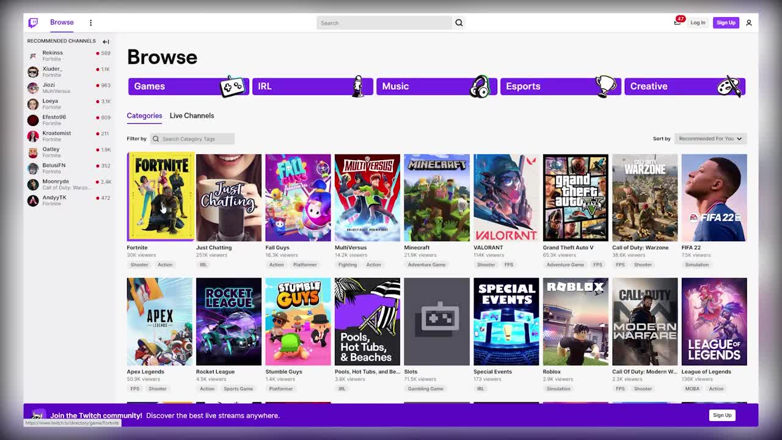
Task: Open the MultiVersus cover
Action: point(367,197)
